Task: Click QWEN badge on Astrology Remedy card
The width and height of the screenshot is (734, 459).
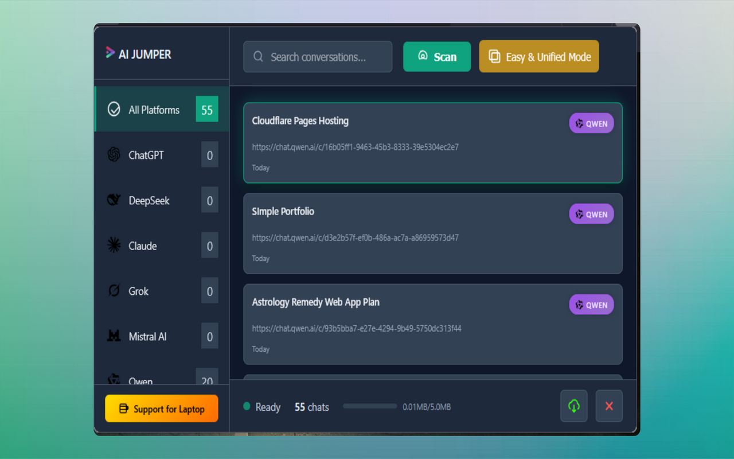Action: pos(591,305)
